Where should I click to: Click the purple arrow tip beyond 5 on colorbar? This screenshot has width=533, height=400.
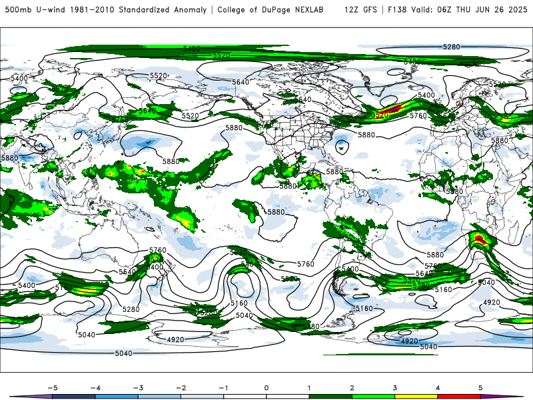click(x=502, y=397)
